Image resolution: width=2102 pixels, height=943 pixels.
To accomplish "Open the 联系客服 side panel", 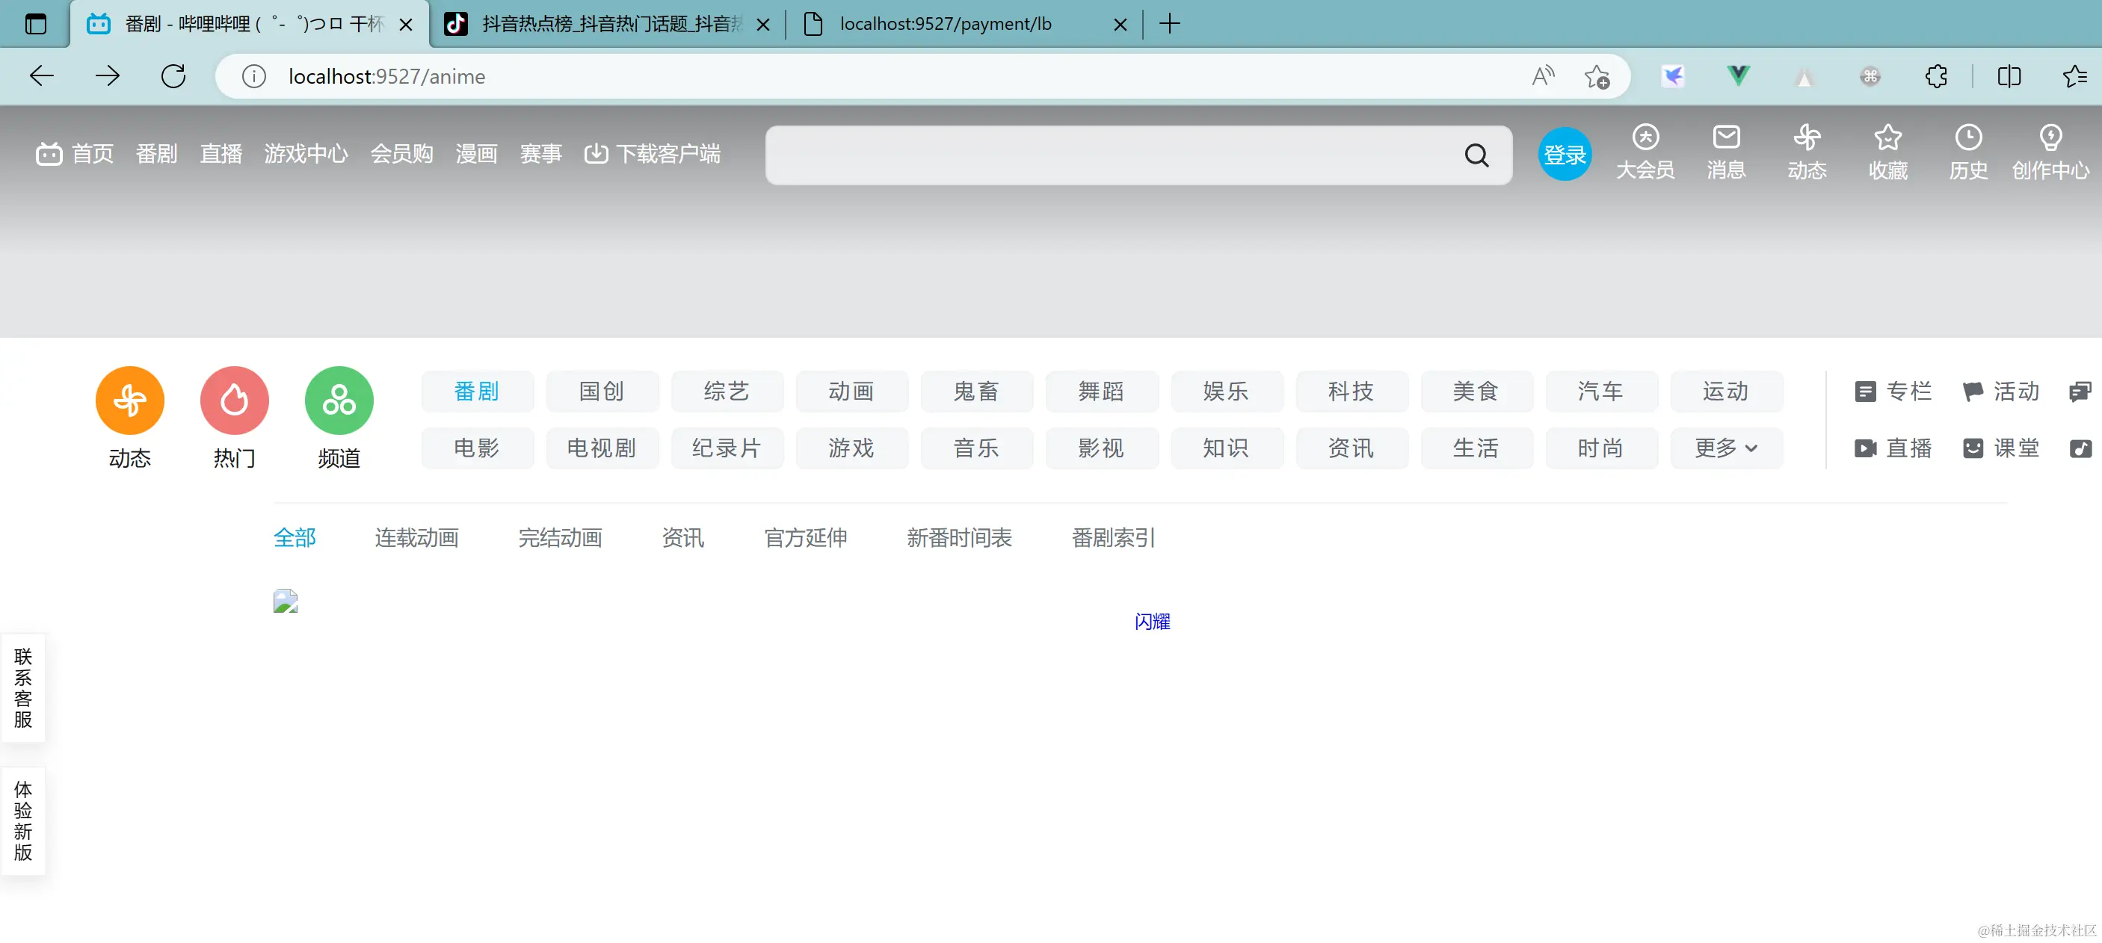I will pos(23,687).
